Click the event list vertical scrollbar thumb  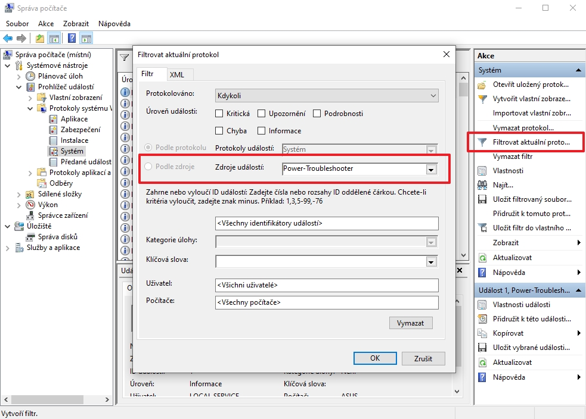[463, 89]
